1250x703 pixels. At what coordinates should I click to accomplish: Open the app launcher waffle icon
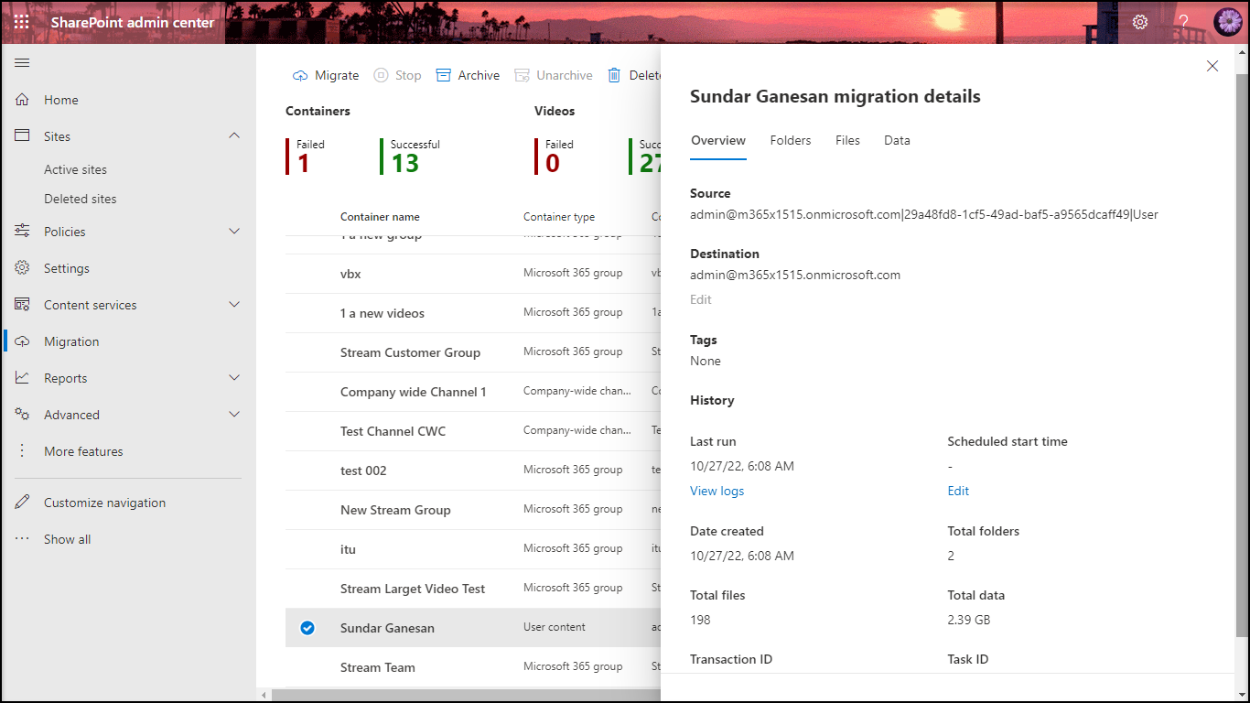coord(21,22)
